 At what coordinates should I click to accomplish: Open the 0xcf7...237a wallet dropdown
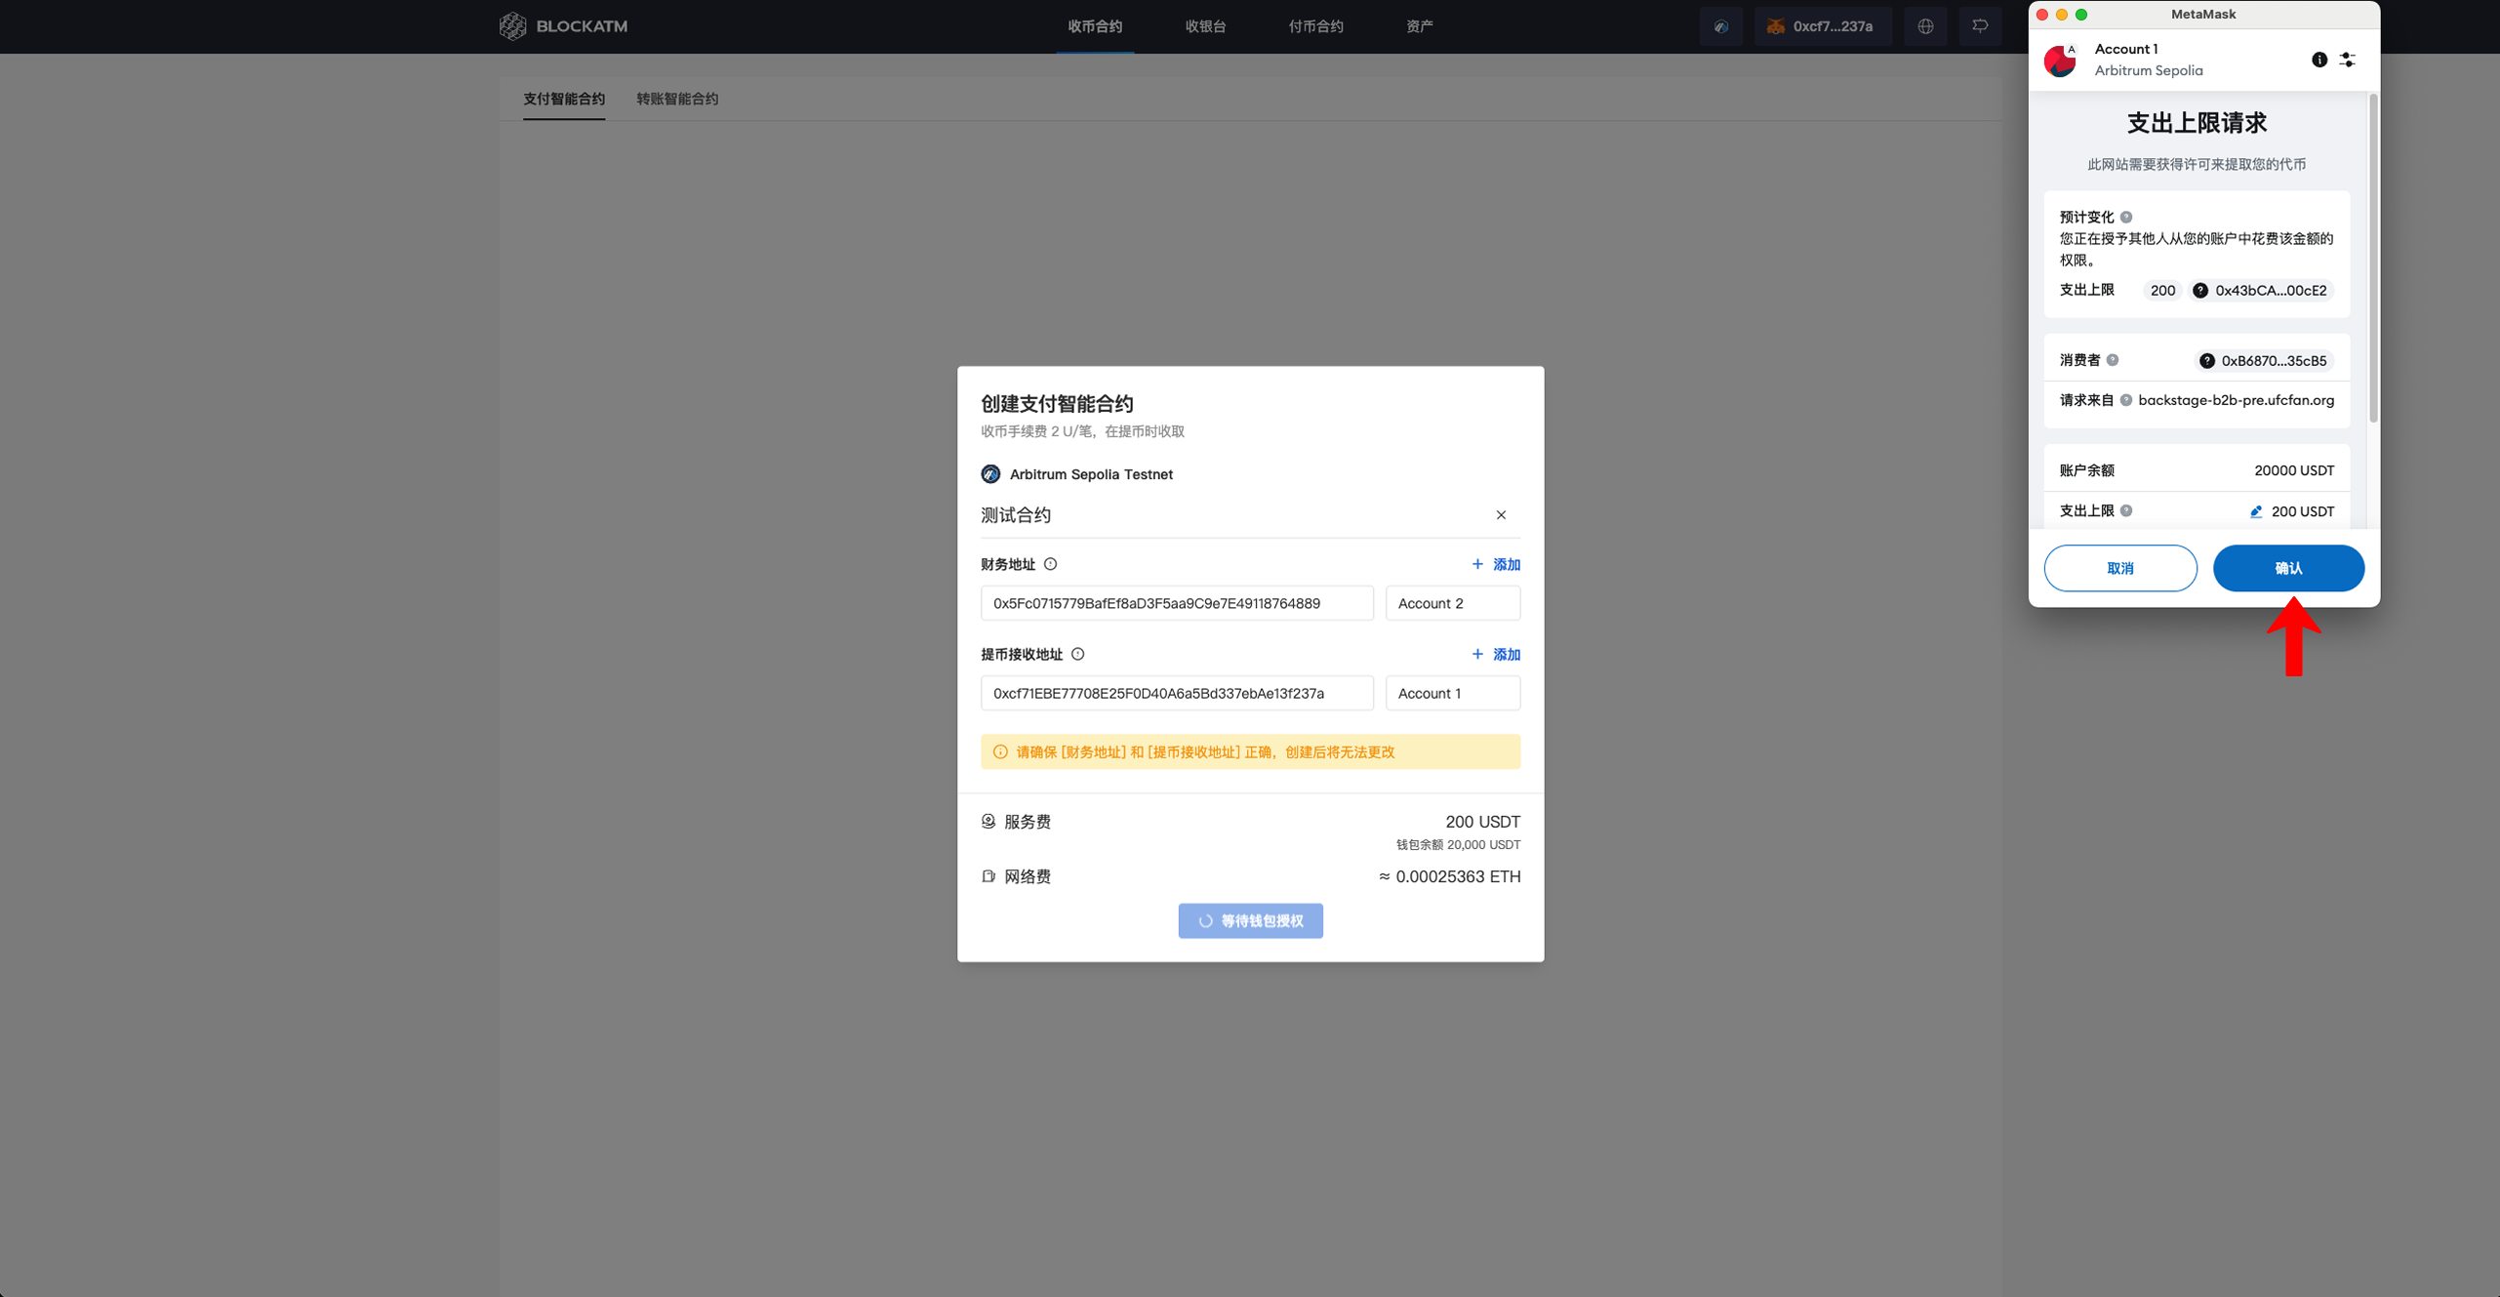[x=1822, y=26]
